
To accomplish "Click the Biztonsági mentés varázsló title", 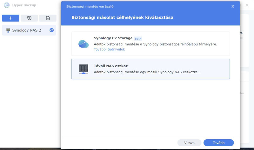I will (x=90, y=6).
